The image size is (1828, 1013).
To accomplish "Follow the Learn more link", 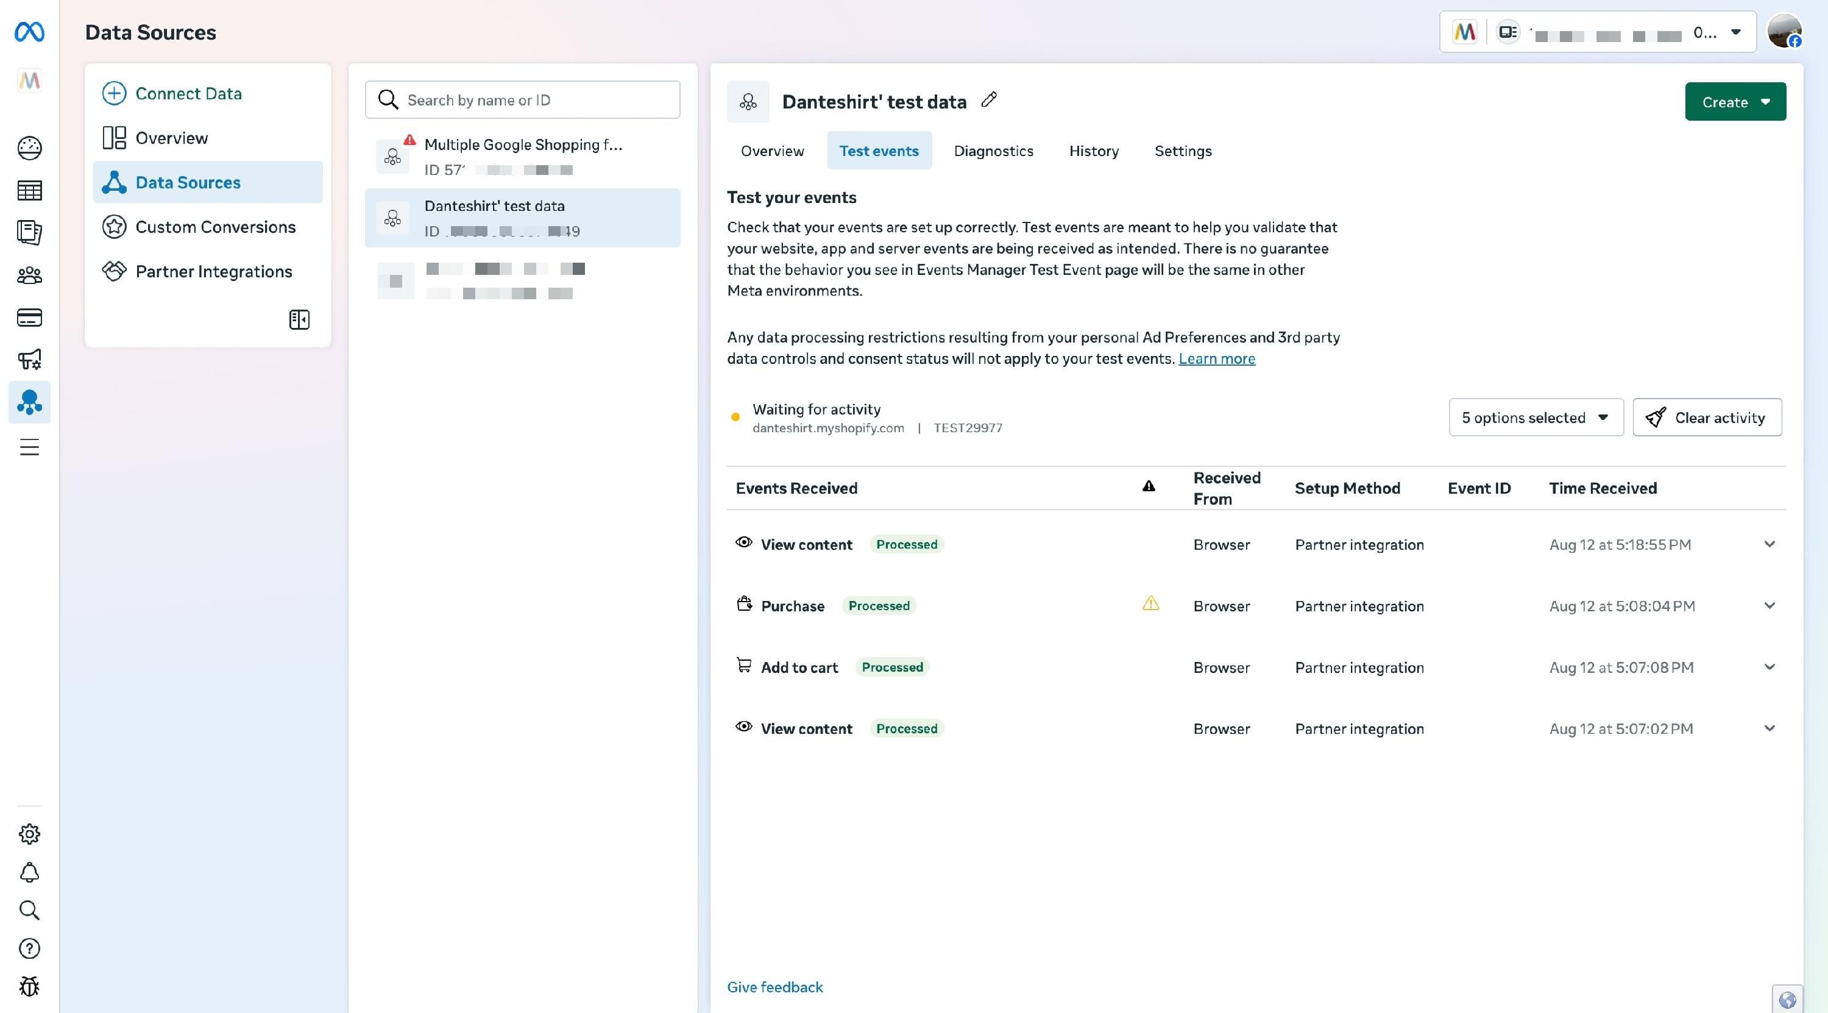I will pyautogui.click(x=1216, y=358).
